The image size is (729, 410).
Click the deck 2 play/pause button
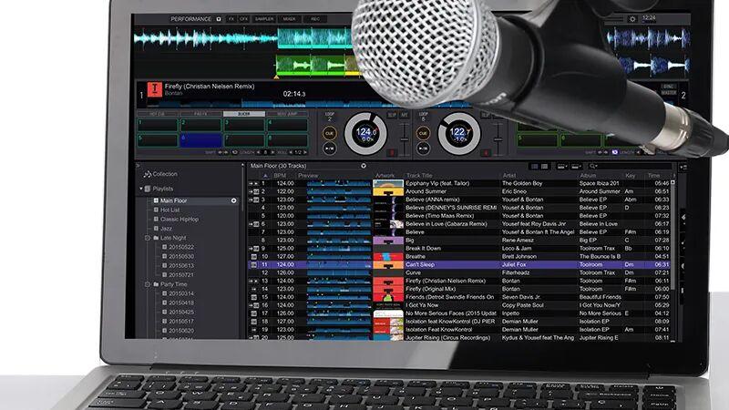423,149
